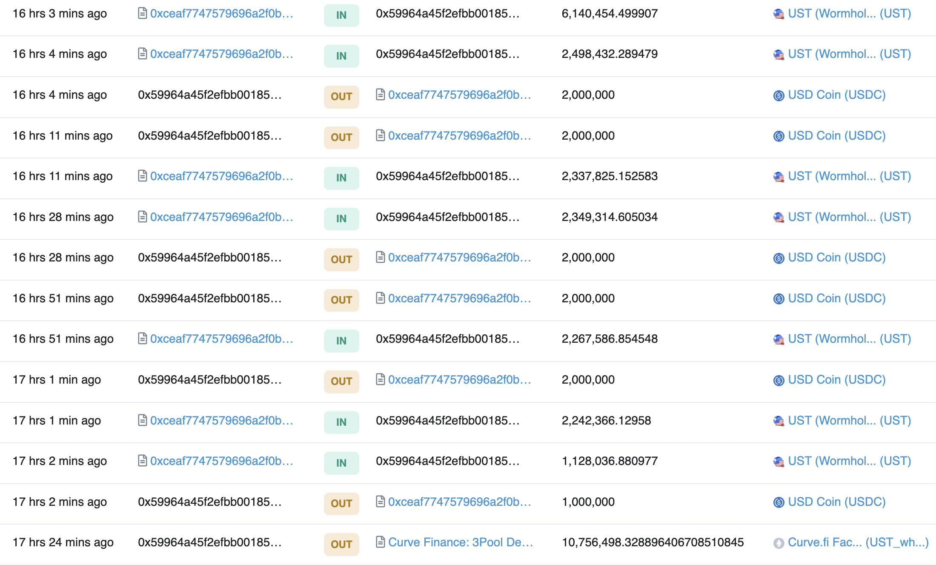Screen dimensions: 936x565
Task: Click contract icon in the 2,267,586.854548 row
Action: click(x=143, y=338)
